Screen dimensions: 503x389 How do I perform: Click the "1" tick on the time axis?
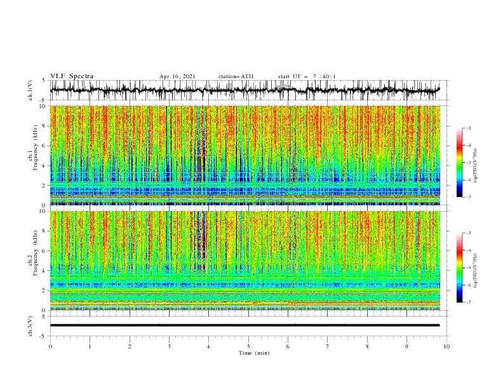pyautogui.click(x=90, y=346)
